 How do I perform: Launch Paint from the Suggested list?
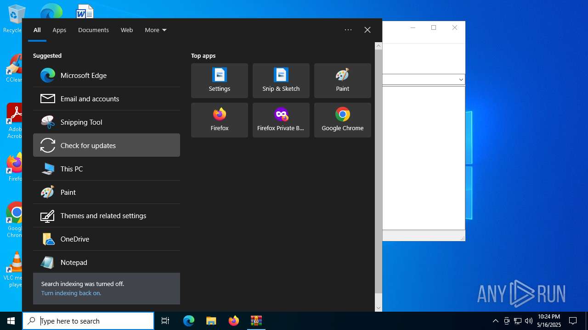tap(107, 192)
